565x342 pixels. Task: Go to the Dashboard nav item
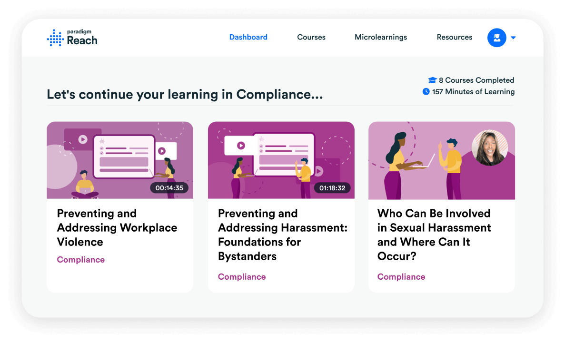click(248, 37)
